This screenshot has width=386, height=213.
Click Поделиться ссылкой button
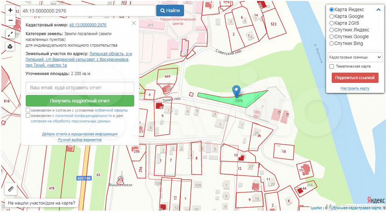[355, 78]
